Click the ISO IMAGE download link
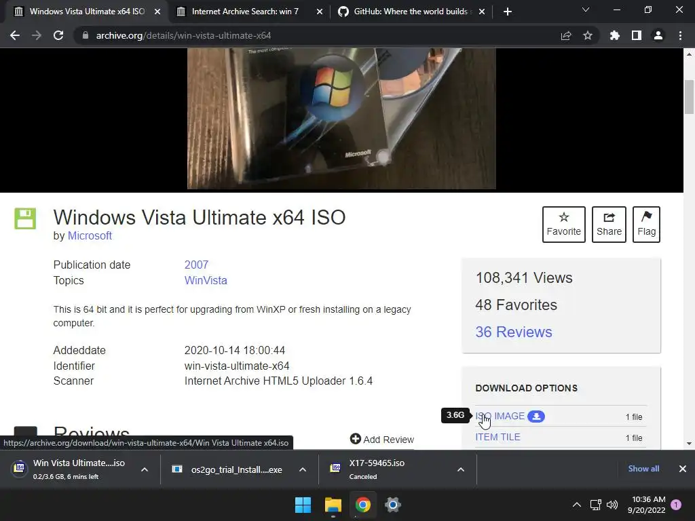 [x=500, y=416]
